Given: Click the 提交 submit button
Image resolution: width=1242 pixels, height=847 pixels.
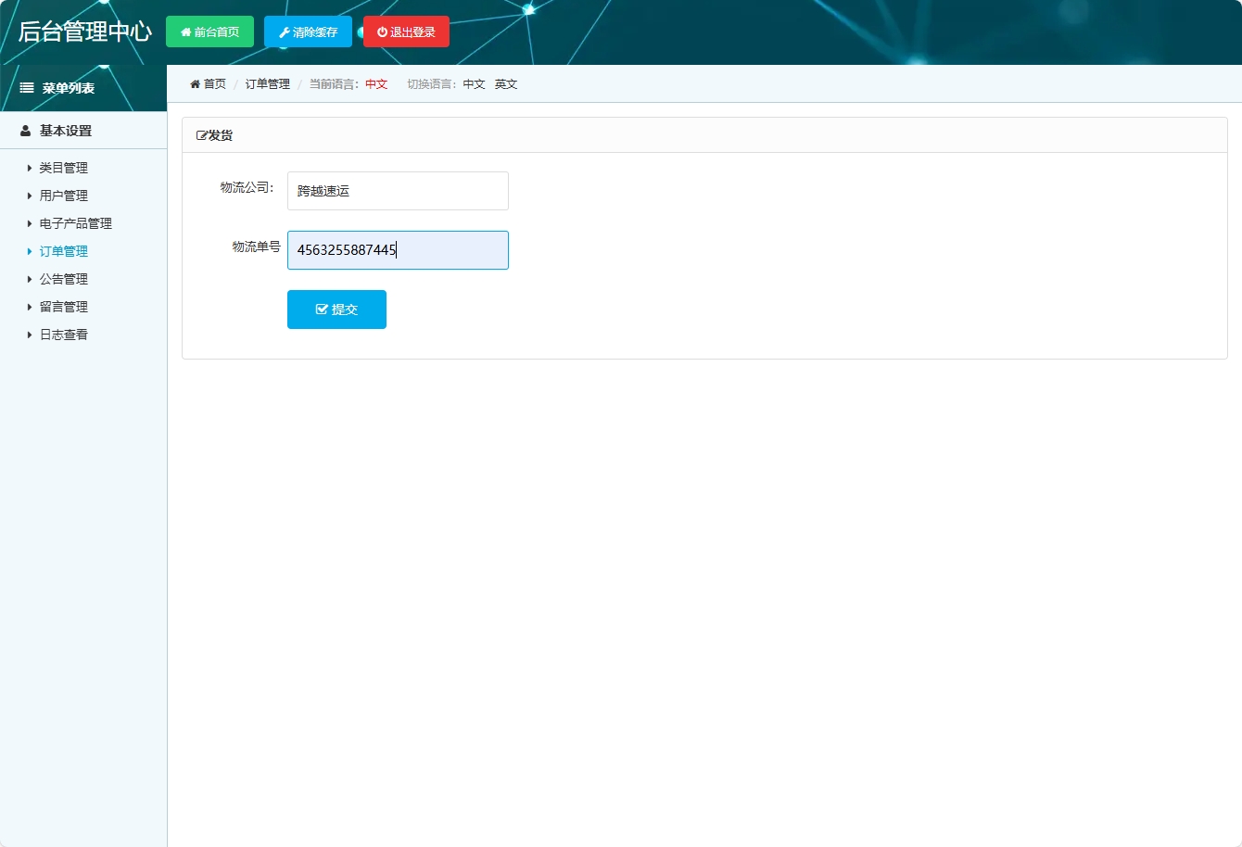Looking at the screenshot, I should click(336, 309).
